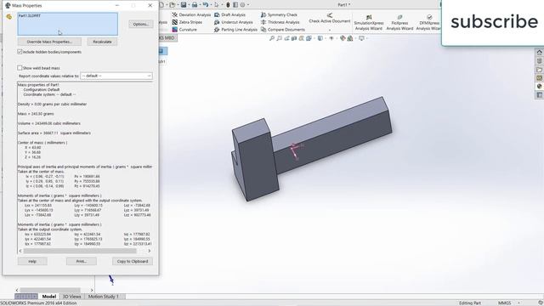Click the Mass = 243.50 grams line
The width and height of the screenshot is (544, 306).
coord(36,114)
